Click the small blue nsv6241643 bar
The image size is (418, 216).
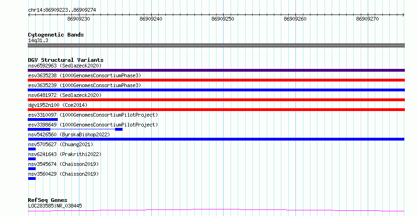[32, 159]
